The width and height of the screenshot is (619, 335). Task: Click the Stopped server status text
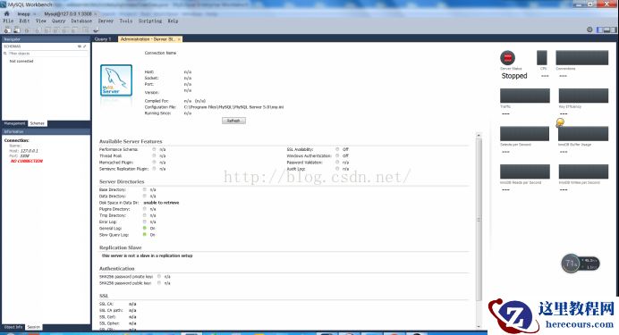pyautogui.click(x=514, y=76)
